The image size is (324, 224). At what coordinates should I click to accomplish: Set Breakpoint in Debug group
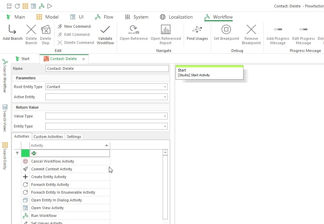[x=226, y=32]
